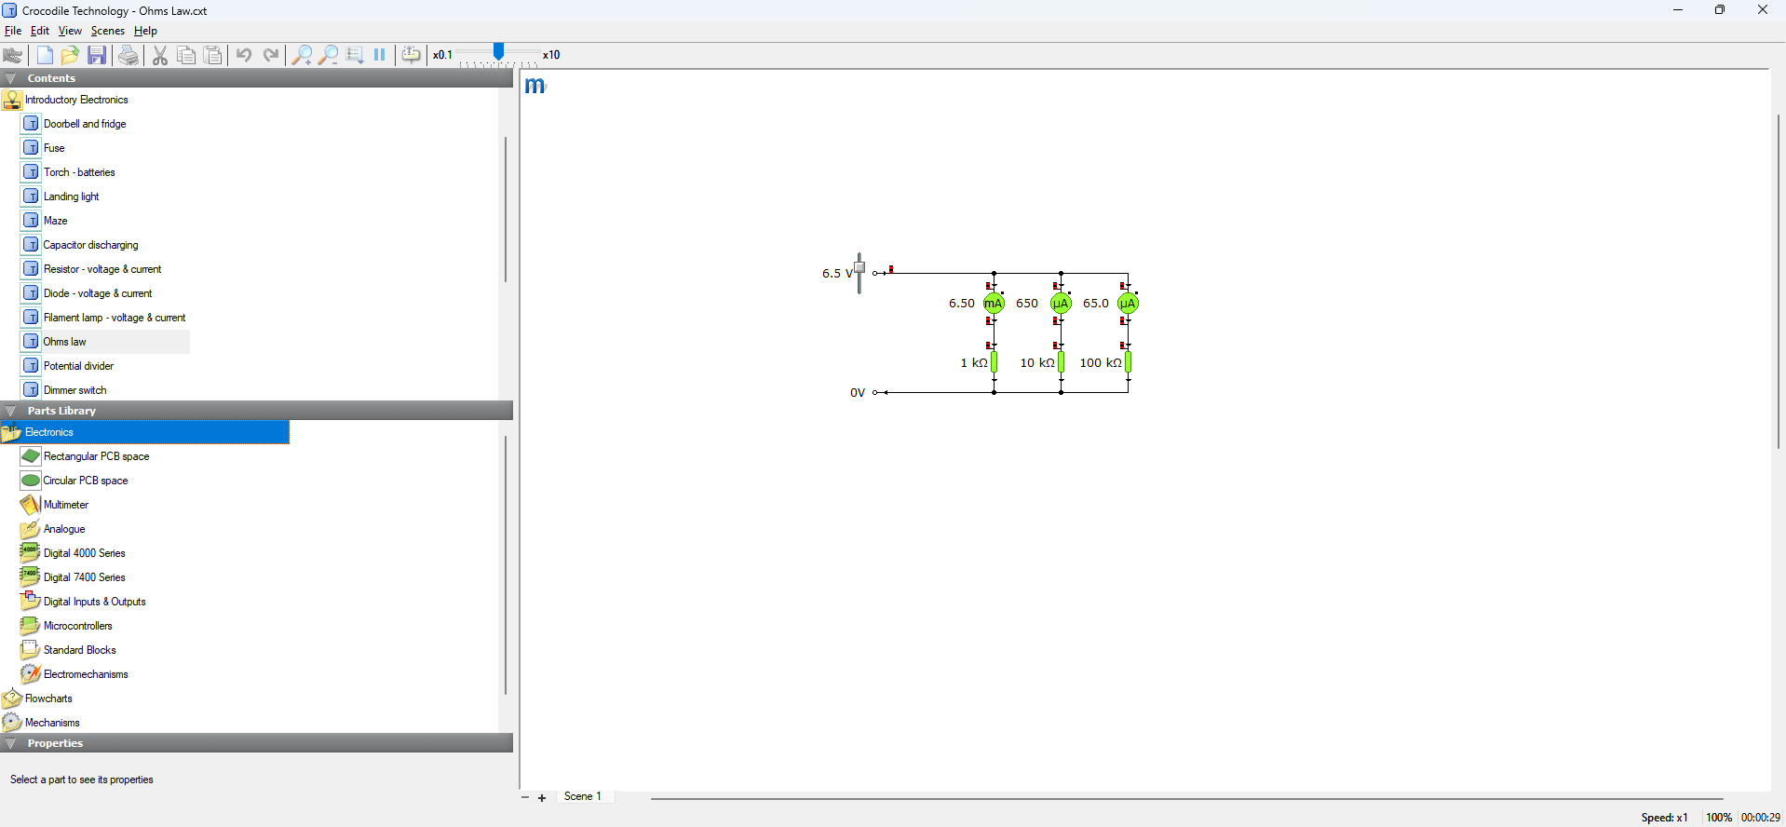Pick the Multimeter part
This screenshot has height=827, width=1786.
point(55,505)
